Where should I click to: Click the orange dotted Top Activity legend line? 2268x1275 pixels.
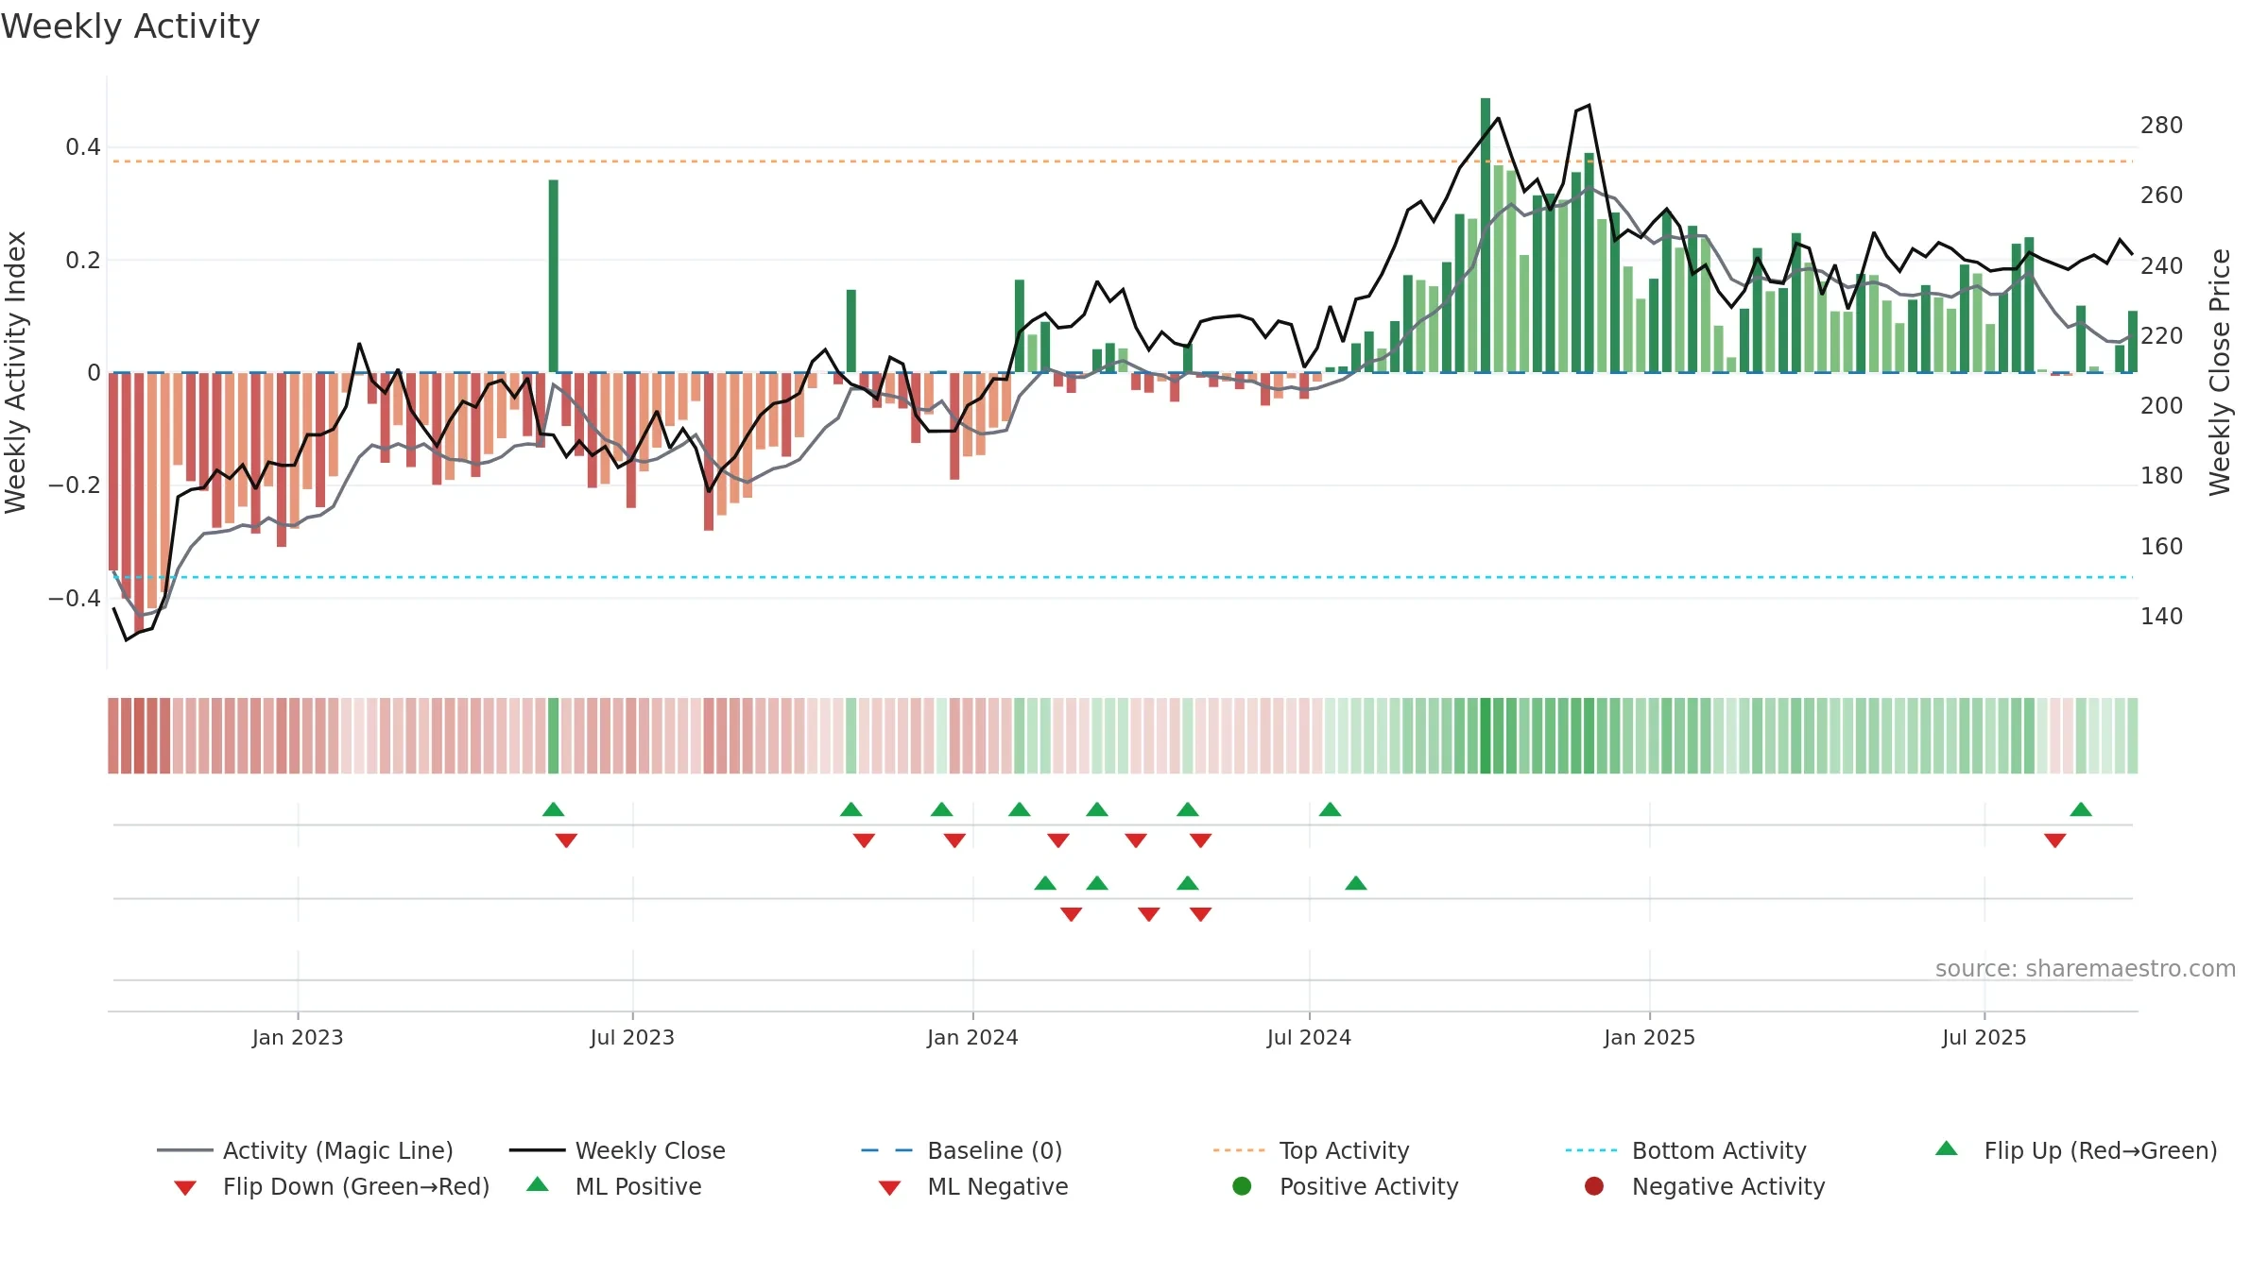click(x=1239, y=1150)
